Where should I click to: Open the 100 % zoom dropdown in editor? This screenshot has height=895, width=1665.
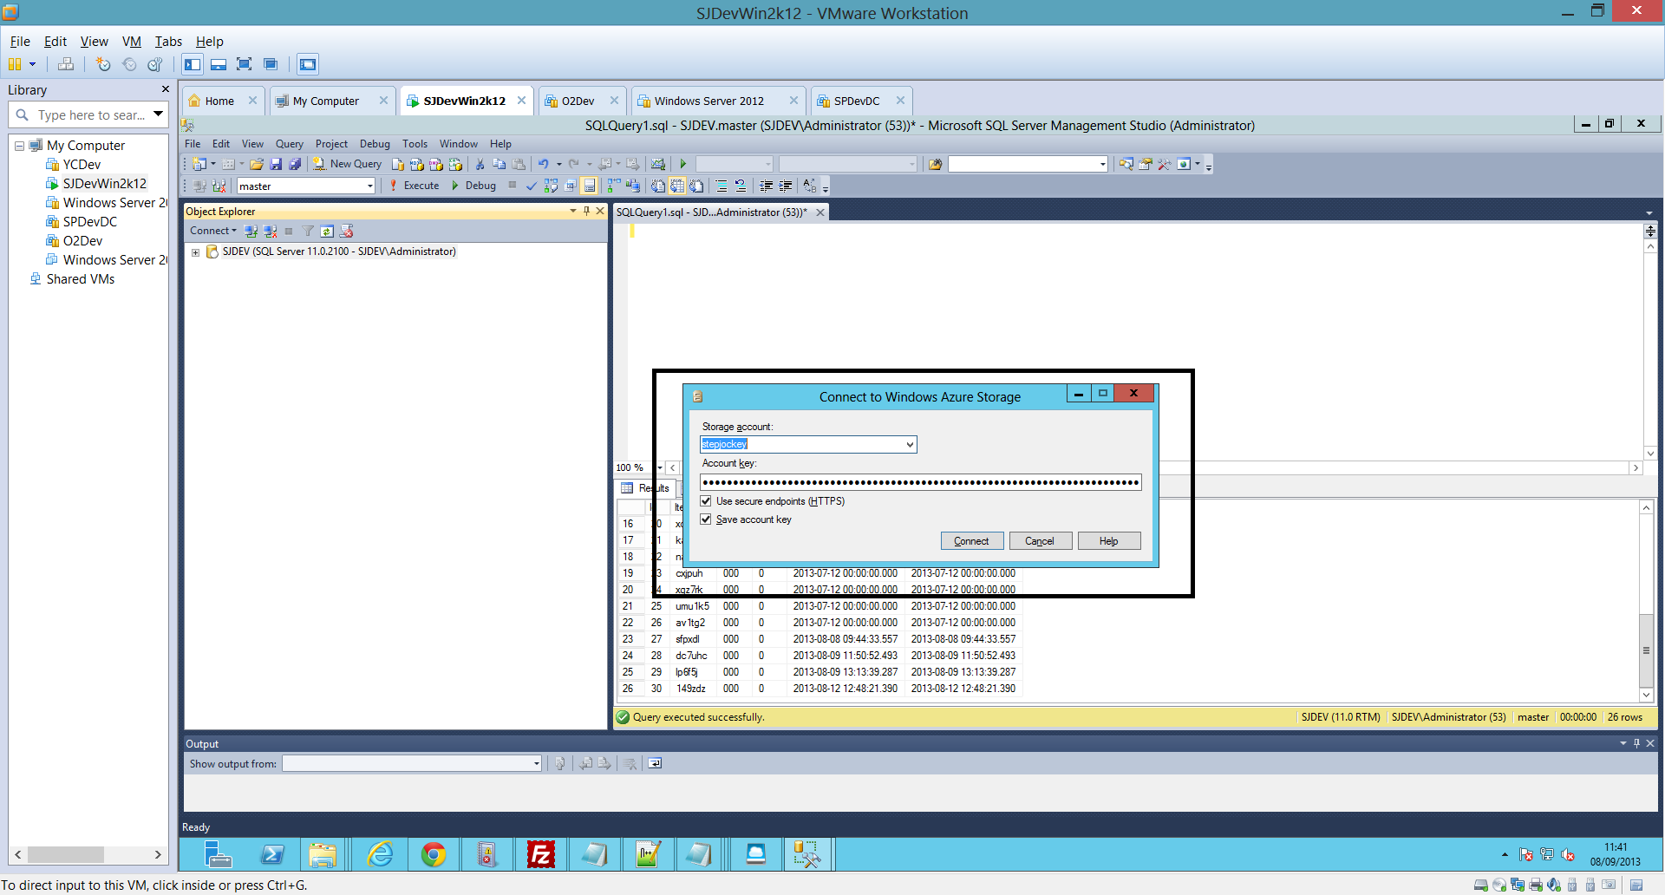[660, 467]
